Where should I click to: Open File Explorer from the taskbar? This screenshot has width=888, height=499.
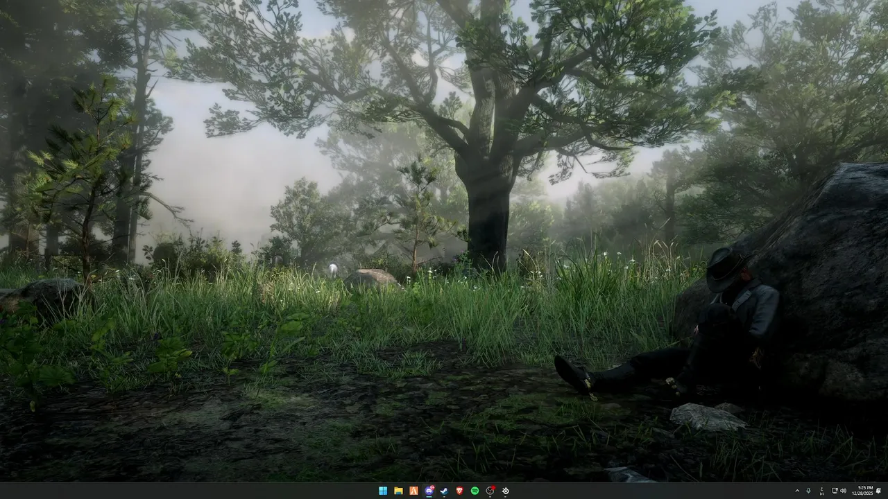pyautogui.click(x=398, y=491)
